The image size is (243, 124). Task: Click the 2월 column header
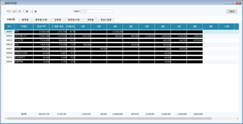99,26
